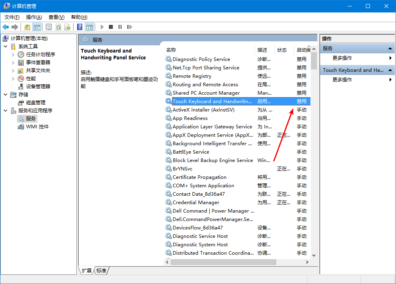Expand the 事件查看器 tree node
Image resolution: width=396 pixels, height=284 pixels.
13,63
